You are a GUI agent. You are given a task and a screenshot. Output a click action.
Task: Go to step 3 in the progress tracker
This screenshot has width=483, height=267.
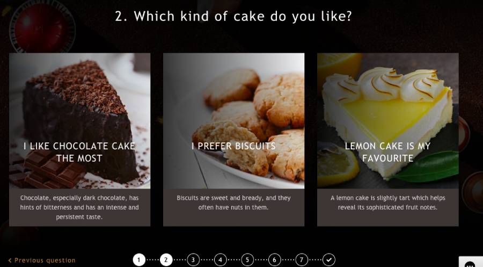193,260
